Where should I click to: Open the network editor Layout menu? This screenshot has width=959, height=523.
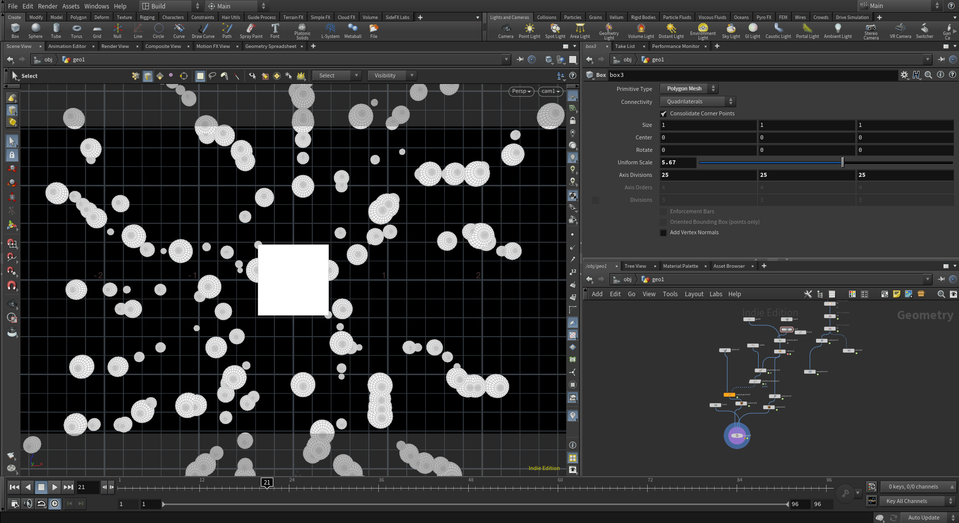pos(694,294)
